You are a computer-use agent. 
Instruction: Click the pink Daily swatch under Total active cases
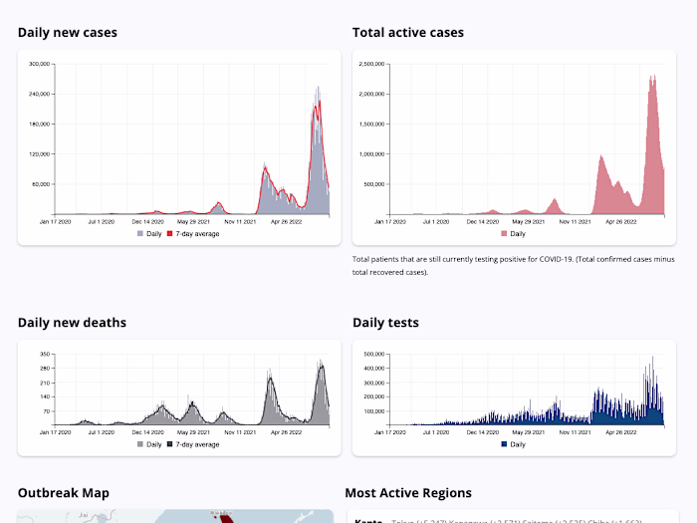pyautogui.click(x=504, y=233)
